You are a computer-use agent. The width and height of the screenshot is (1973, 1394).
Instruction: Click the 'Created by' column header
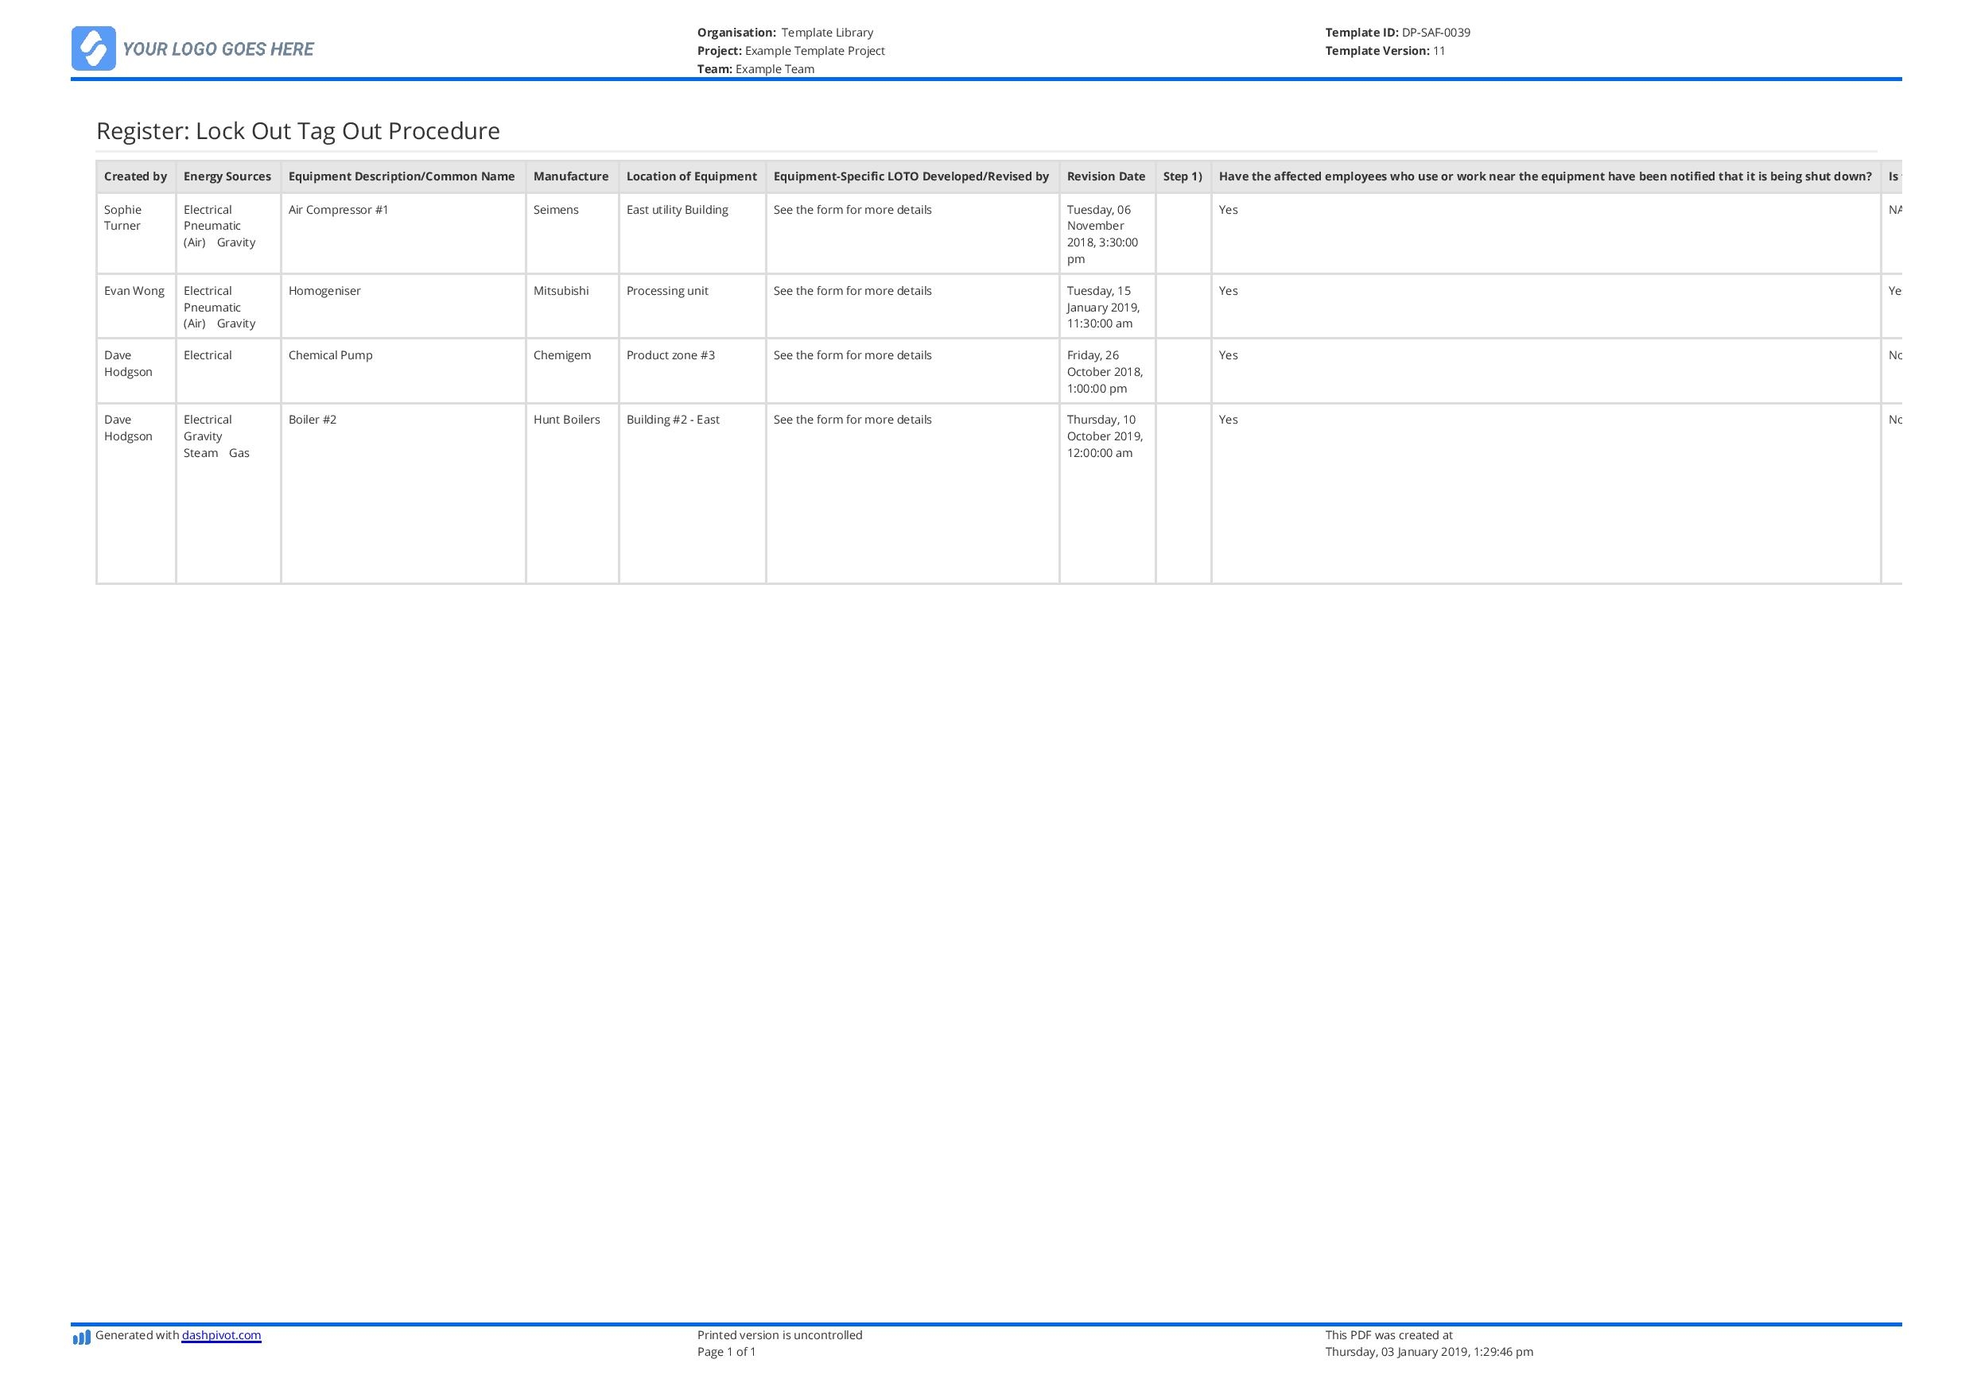135,176
